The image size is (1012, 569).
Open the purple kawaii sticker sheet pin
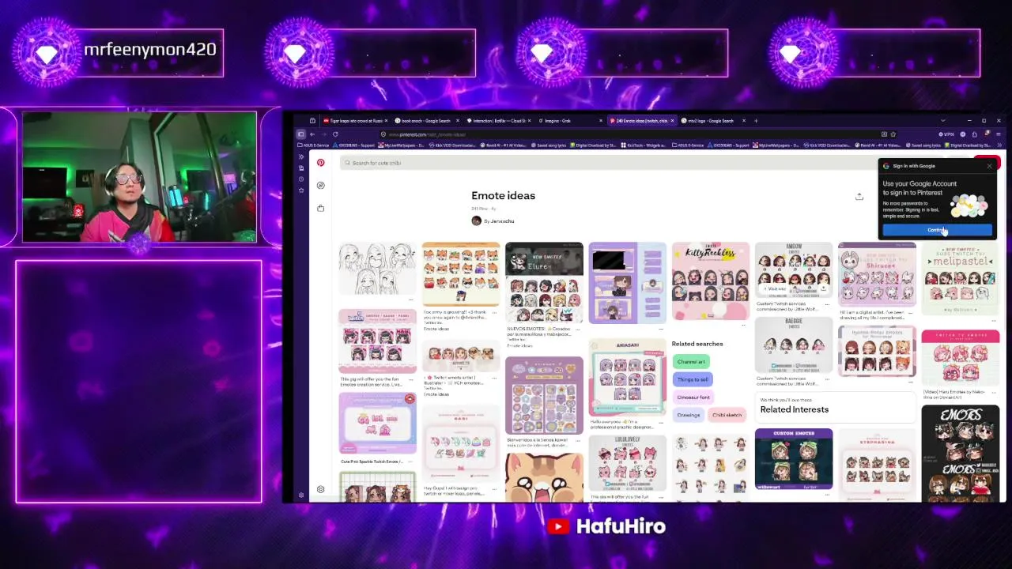544,395
